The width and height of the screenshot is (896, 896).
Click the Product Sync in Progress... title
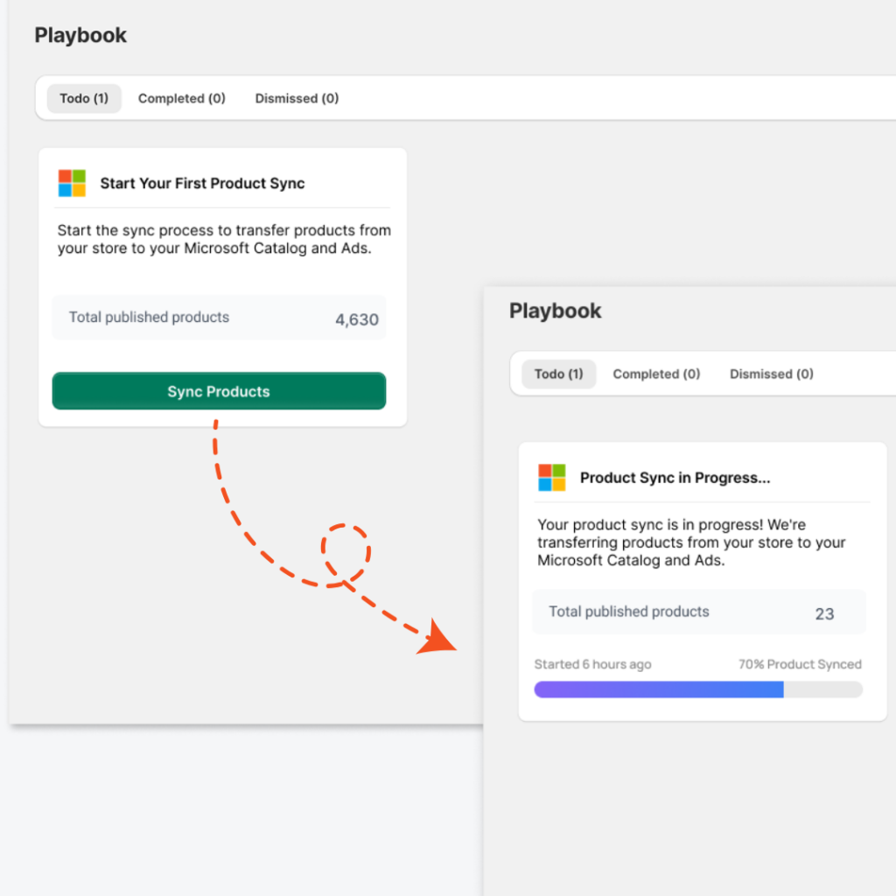click(x=675, y=478)
